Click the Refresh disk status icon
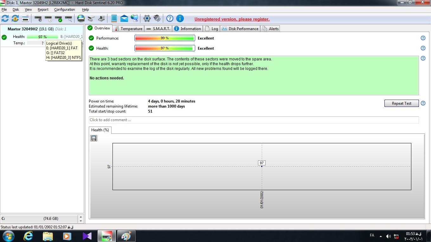This screenshot has height=242, width=431. click(5, 19)
